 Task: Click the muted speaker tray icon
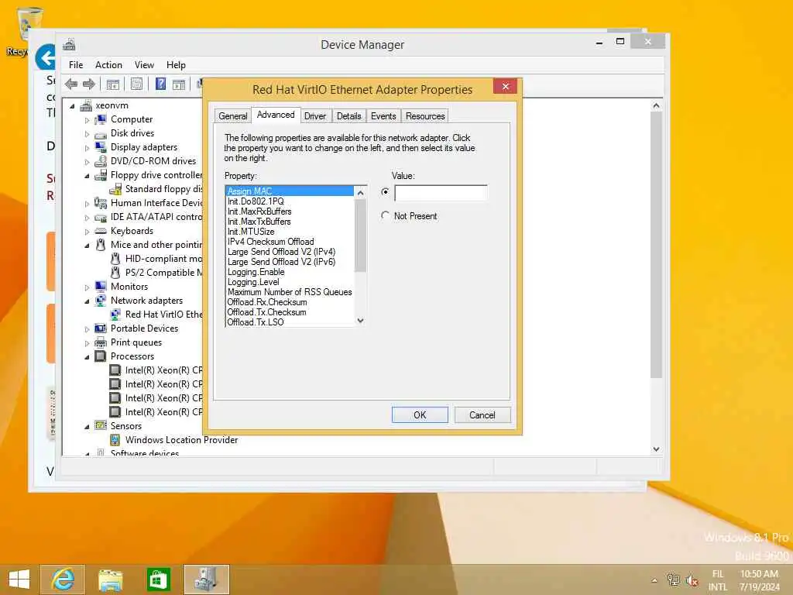click(692, 580)
